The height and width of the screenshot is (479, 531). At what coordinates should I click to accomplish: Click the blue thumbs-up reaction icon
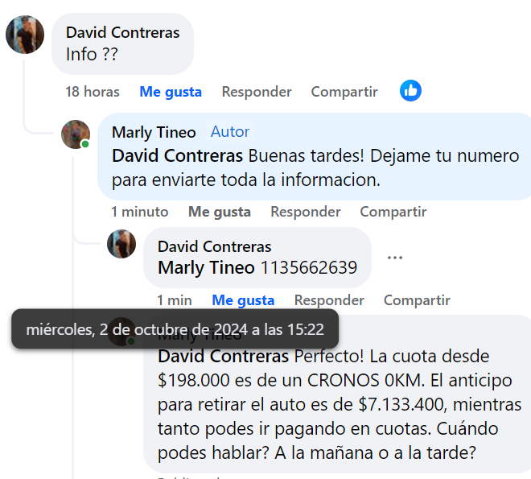(410, 91)
